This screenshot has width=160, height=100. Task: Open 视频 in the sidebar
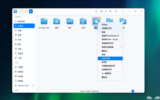(x=24, y=35)
